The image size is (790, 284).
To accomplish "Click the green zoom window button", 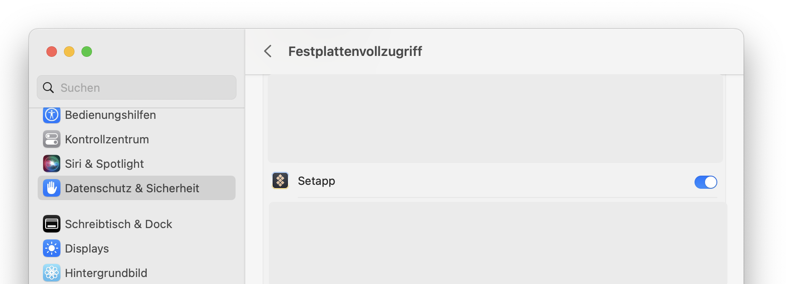I will [x=87, y=52].
